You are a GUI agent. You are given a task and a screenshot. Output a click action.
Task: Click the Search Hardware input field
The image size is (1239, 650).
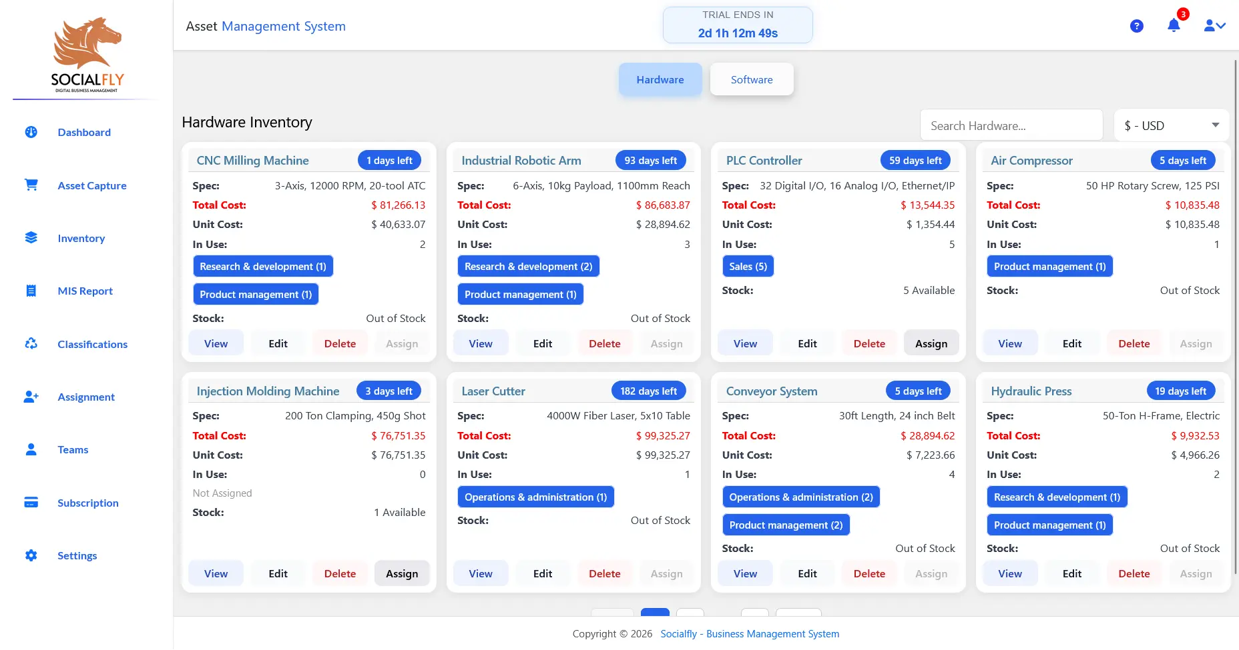tap(1011, 125)
